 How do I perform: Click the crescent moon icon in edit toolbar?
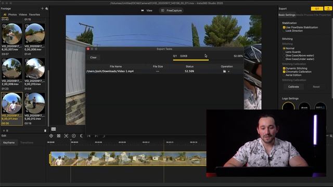[x=81, y=136]
